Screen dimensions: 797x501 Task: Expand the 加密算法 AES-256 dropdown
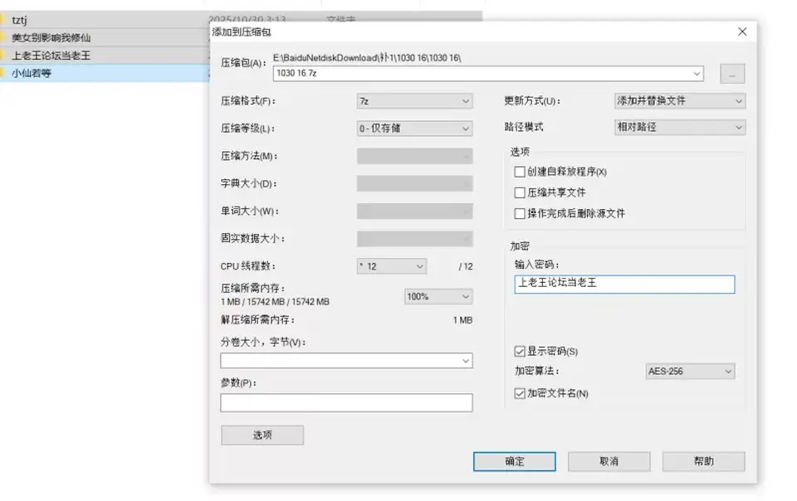(690, 371)
